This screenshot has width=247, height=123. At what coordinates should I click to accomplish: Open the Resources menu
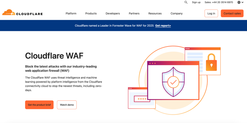point(155,13)
